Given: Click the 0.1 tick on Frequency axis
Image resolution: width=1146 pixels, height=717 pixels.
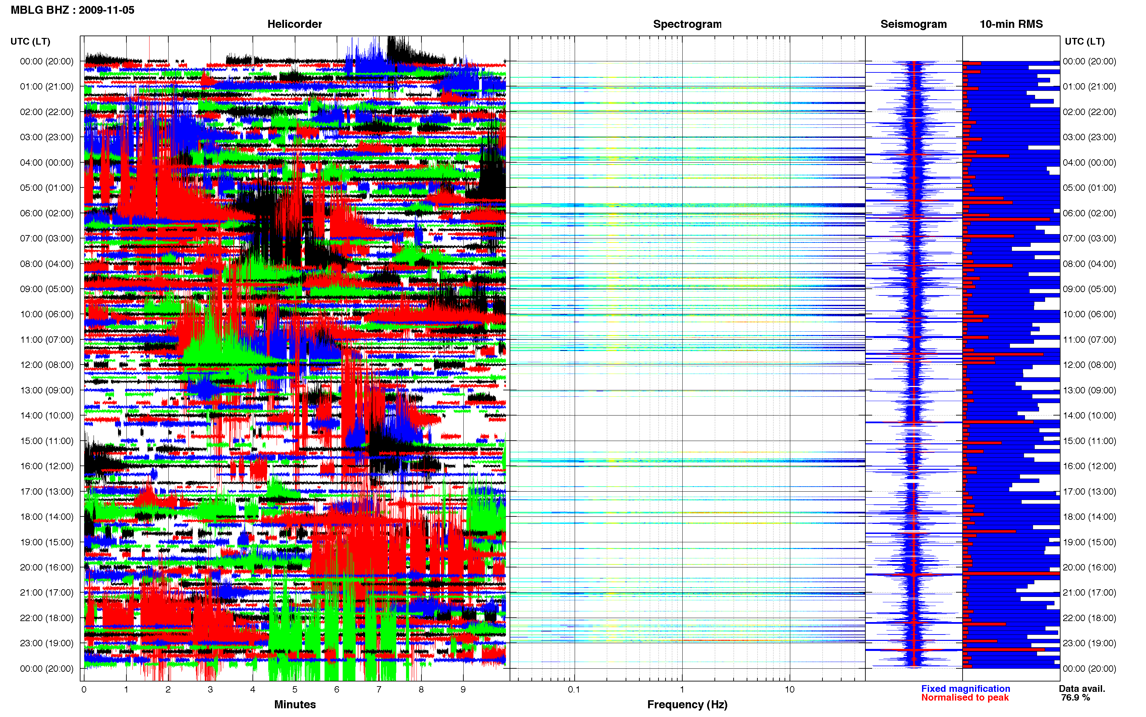Looking at the screenshot, I should (x=574, y=690).
